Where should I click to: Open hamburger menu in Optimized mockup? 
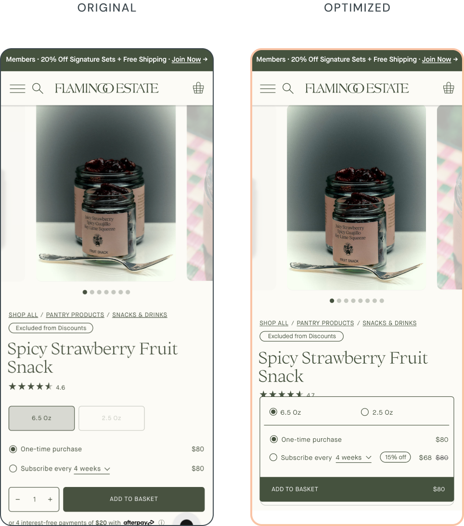click(x=268, y=89)
